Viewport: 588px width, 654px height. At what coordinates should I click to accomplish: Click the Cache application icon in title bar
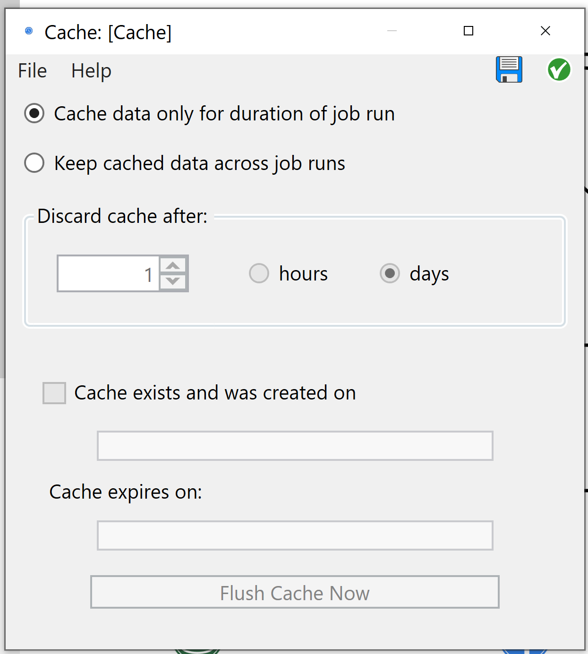pyautogui.click(x=28, y=30)
